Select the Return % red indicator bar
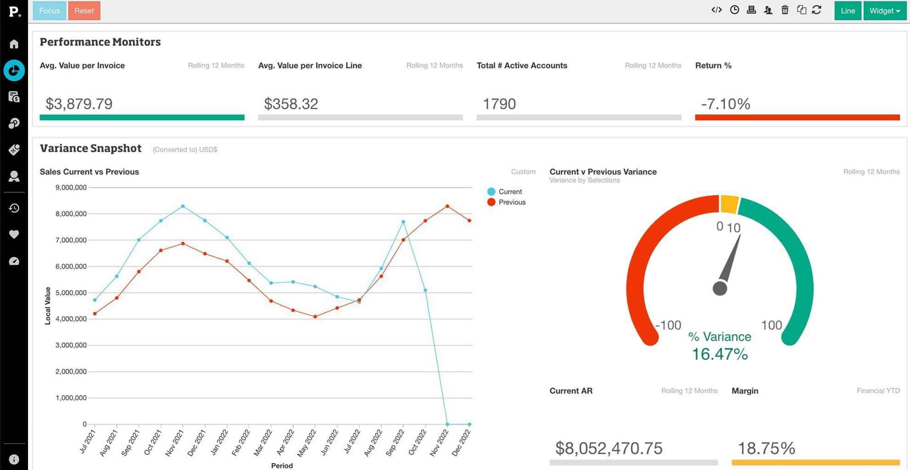This screenshot has height=470, width=910. (x=797, y=117)
